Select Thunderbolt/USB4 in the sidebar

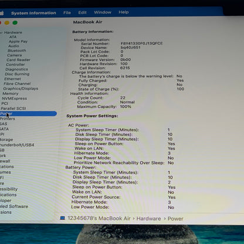pyautogui.click(x=17, y=145)
